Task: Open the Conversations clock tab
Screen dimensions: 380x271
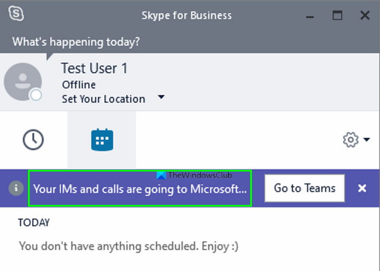Action: [x=33, y=139]
